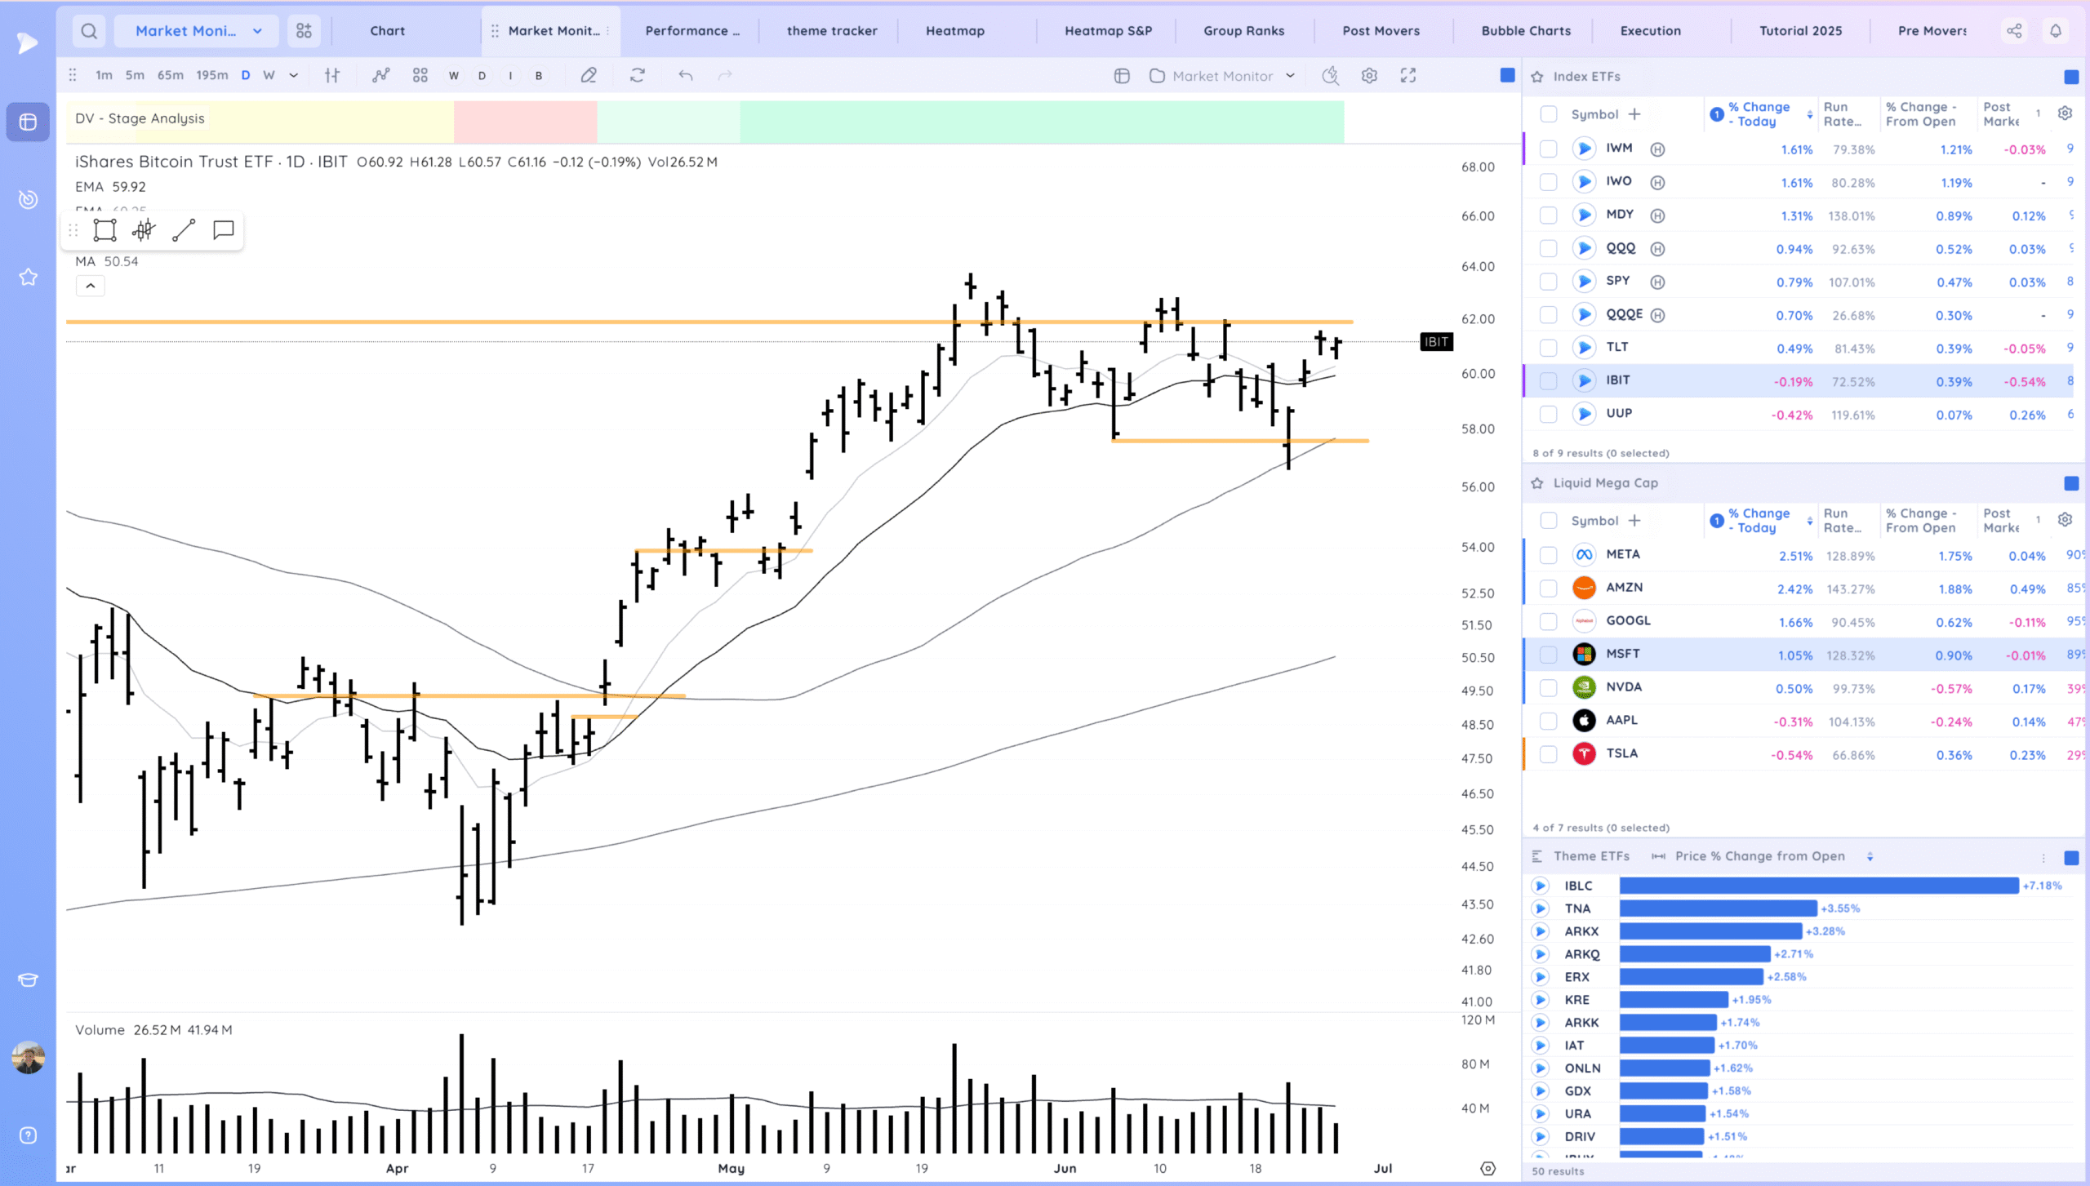Check the IWM row checkbox
Screen dimensions: 2090x1186
[x=1548, y=149]
